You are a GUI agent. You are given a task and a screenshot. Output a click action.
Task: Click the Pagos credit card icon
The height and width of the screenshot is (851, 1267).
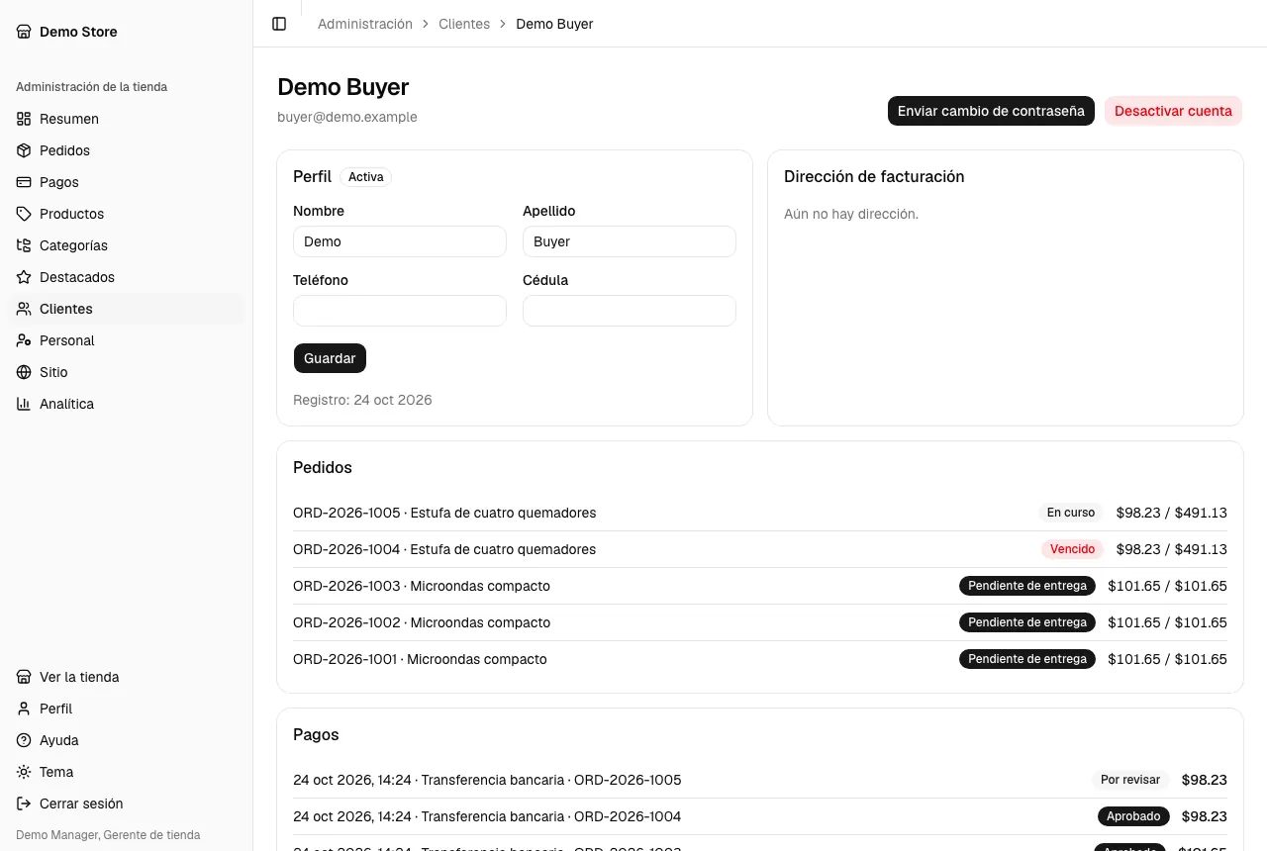[24, 182]
